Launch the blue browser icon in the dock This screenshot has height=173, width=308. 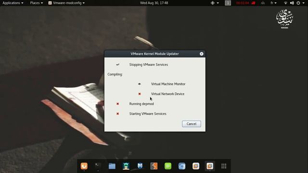[x=182, y=166]
